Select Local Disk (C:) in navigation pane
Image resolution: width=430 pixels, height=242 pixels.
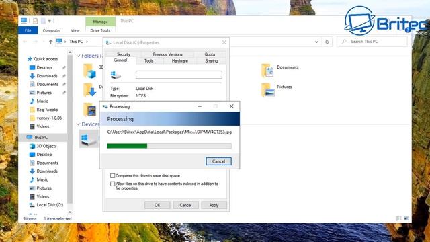pos(46,205)
